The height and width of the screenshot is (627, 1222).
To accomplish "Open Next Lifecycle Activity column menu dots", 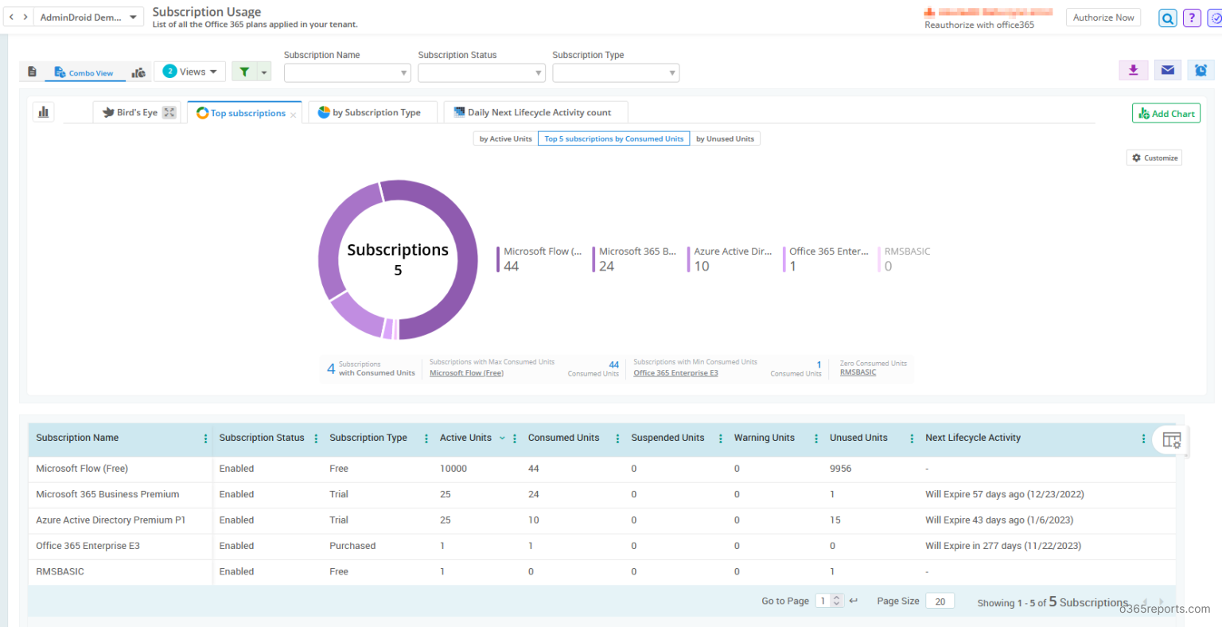I will pos(1143,438).
